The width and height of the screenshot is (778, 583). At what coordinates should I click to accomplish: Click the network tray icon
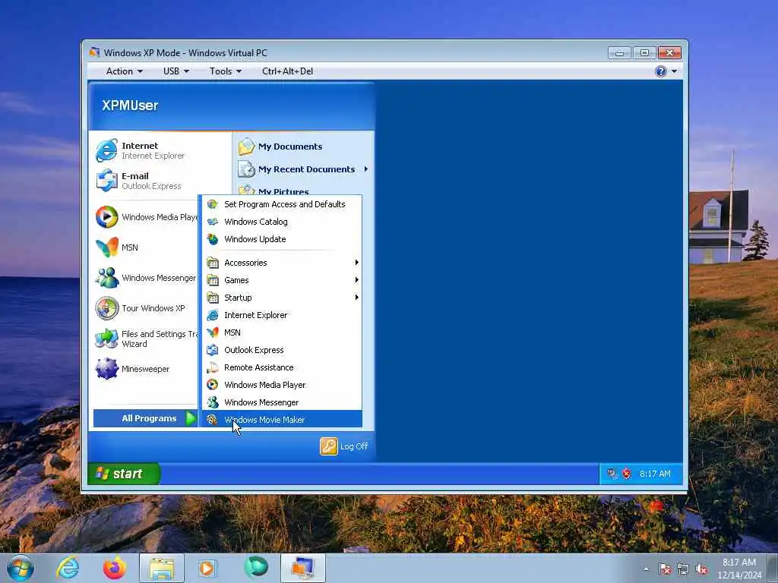click(683, 569)
